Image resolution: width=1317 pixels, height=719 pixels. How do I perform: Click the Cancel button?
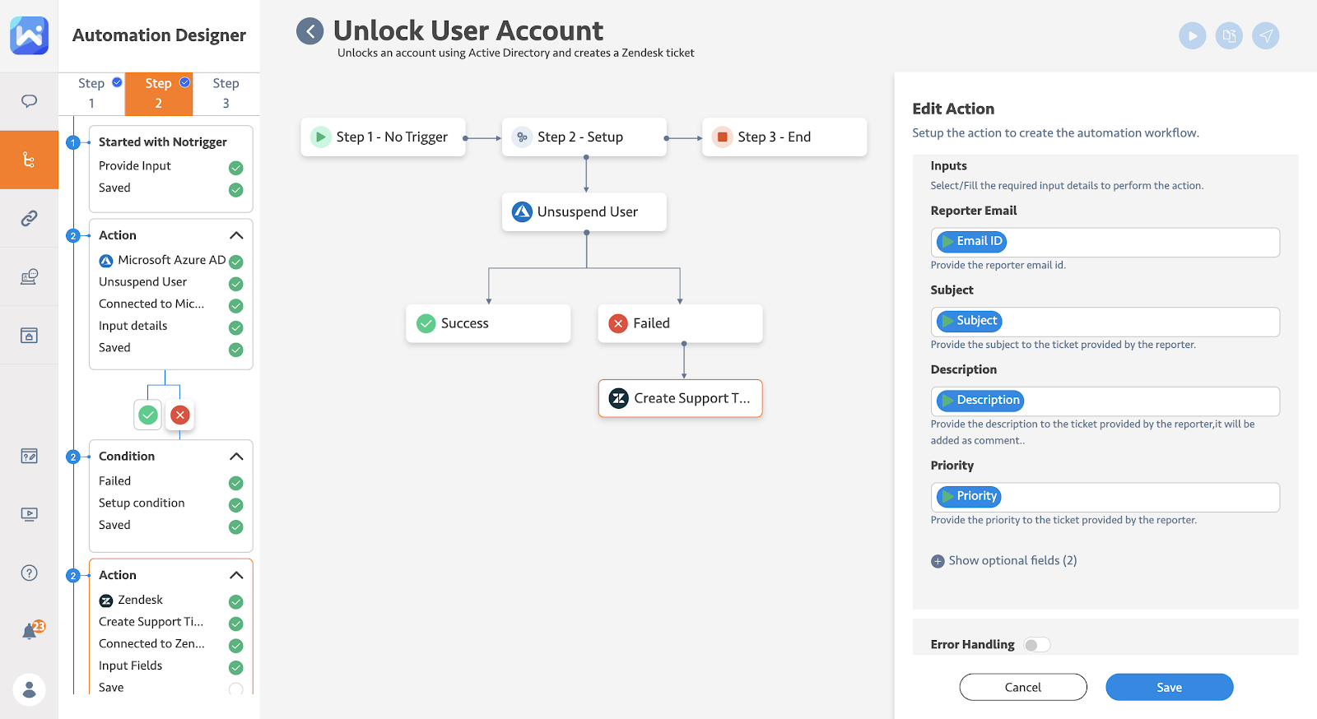coord(1022,687)
